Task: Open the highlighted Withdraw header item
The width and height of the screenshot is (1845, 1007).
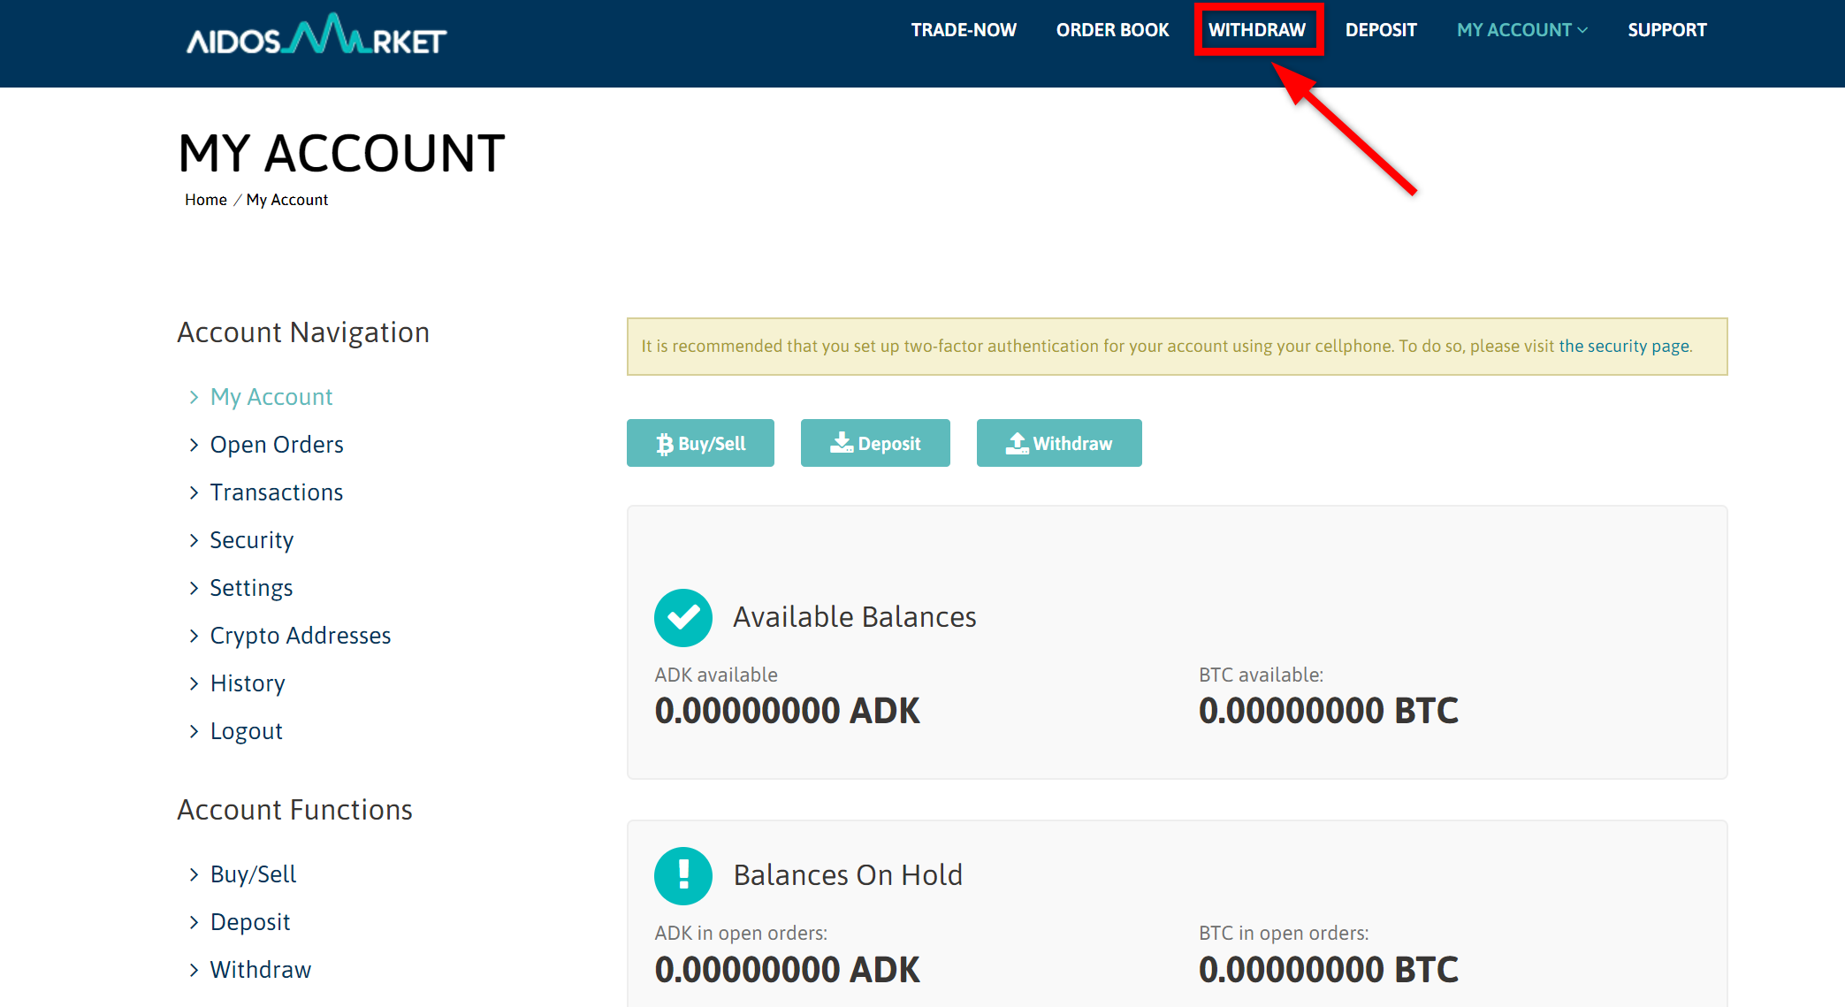Action: coord(1257,30)
